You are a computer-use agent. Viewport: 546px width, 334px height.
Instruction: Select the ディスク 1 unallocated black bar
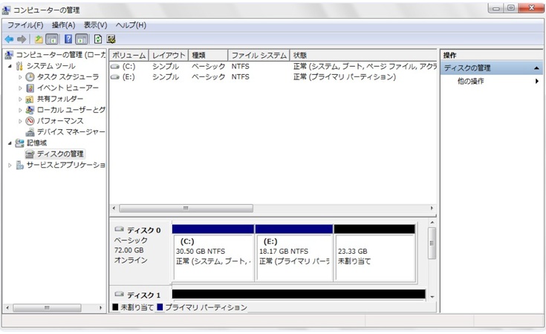point(299,294)
